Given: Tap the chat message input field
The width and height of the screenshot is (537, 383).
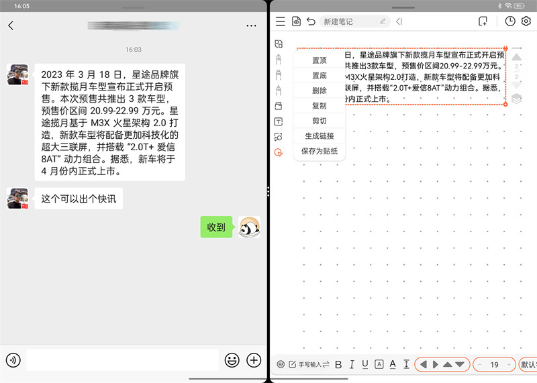Looking at the screenshot, I should tap(122, 360).
